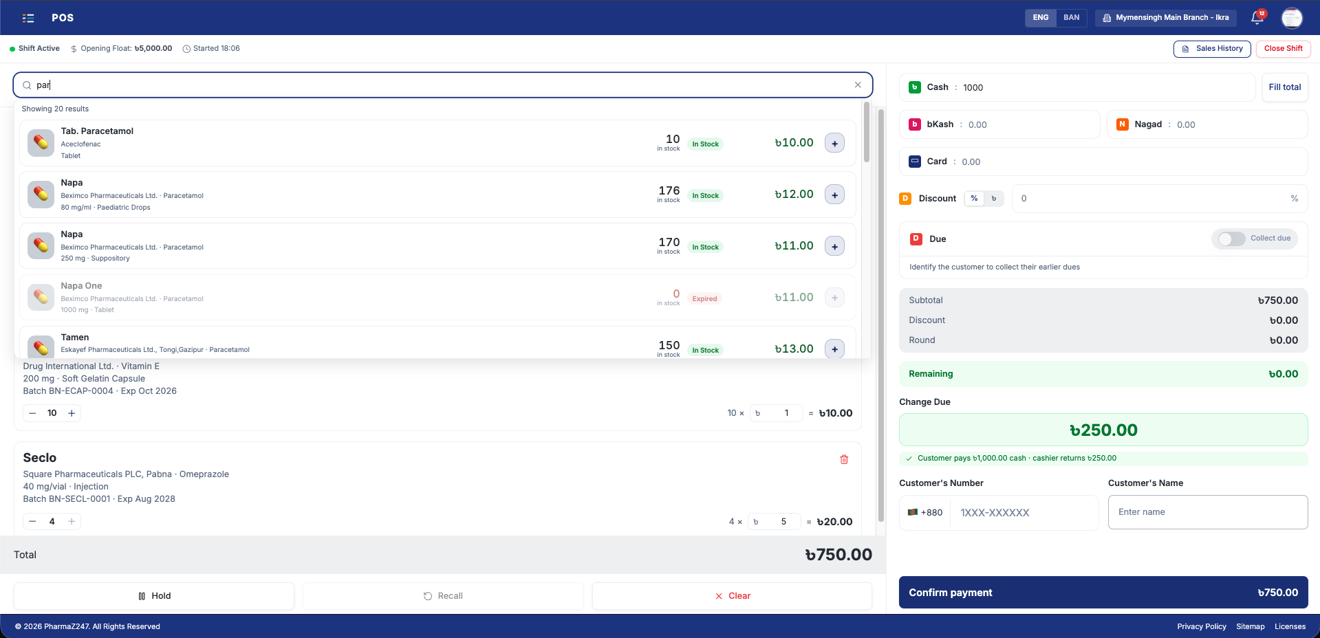
Task: Edit the Vitamin E unit price field
Action: [x=777, y=413]
